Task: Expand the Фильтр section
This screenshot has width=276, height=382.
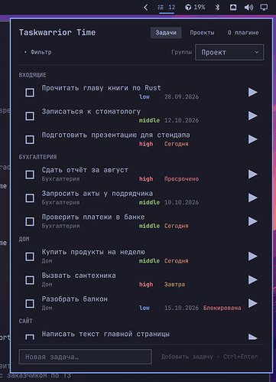Action: coord(37,52)
